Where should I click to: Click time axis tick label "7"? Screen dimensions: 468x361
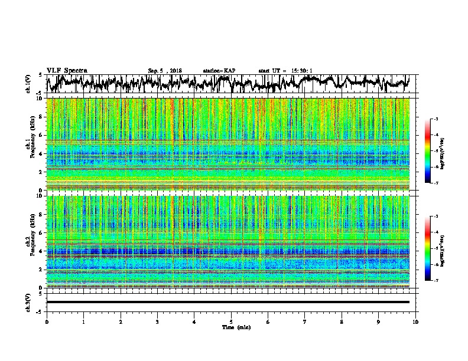pos(305,322)
